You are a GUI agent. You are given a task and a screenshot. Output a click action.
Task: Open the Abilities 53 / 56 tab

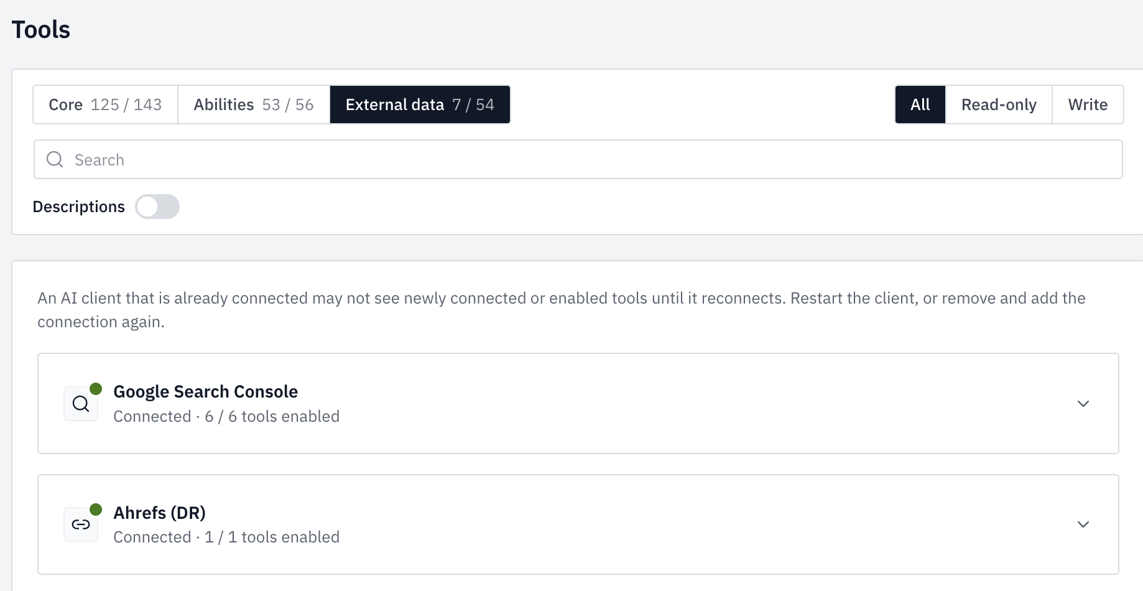point(254,105)
